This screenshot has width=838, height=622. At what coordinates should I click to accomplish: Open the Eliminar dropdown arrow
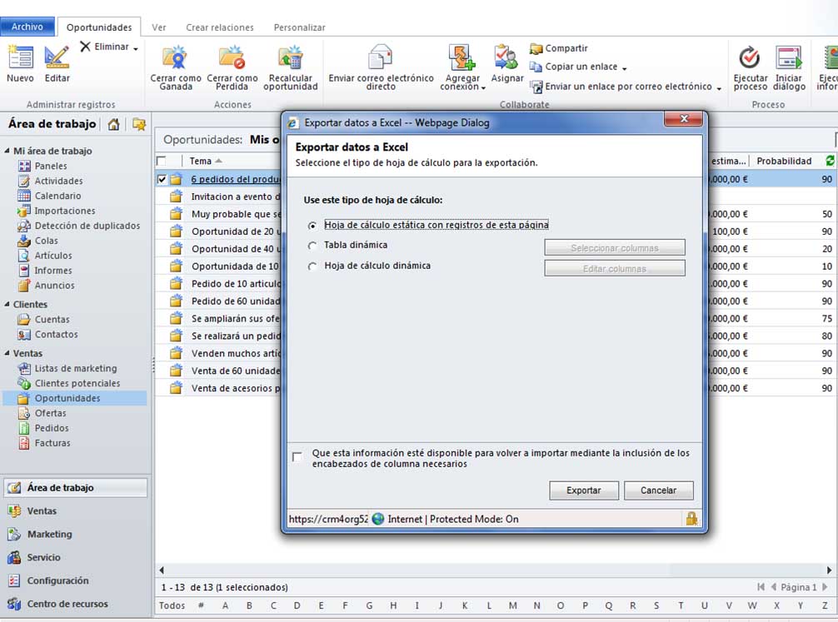[x=136, y=48]
